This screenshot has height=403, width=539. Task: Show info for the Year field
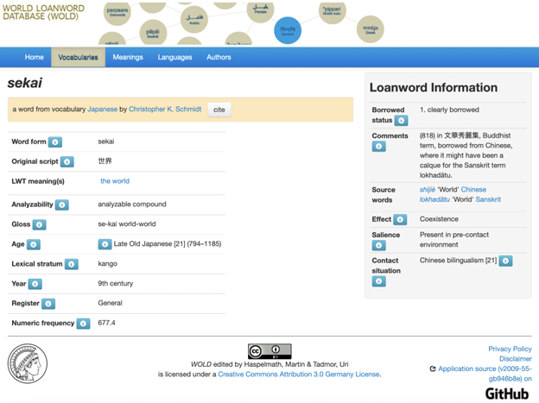[35, 284]
